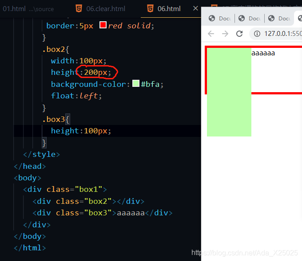
Task: Click the site info icon in address bar
Action: point(257,34)
